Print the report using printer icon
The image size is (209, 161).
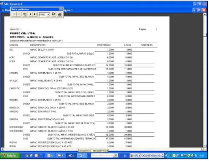tap(60, 14)
